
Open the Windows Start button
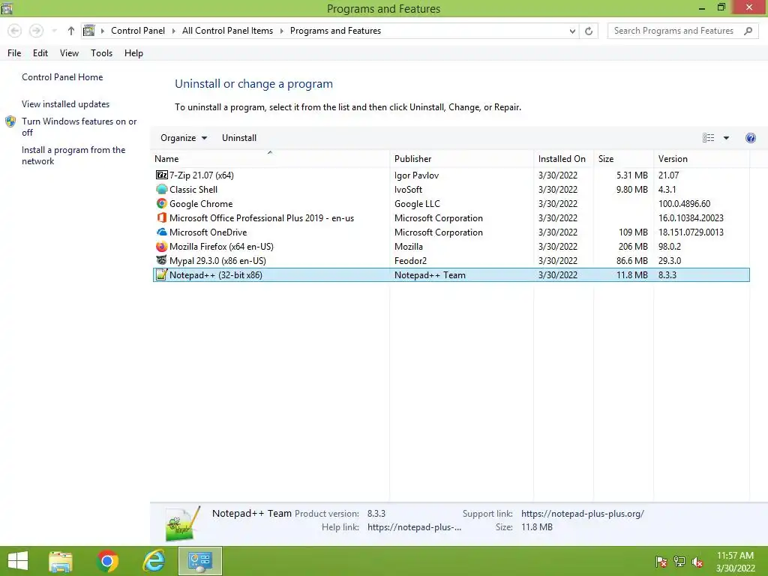(18, 561)
